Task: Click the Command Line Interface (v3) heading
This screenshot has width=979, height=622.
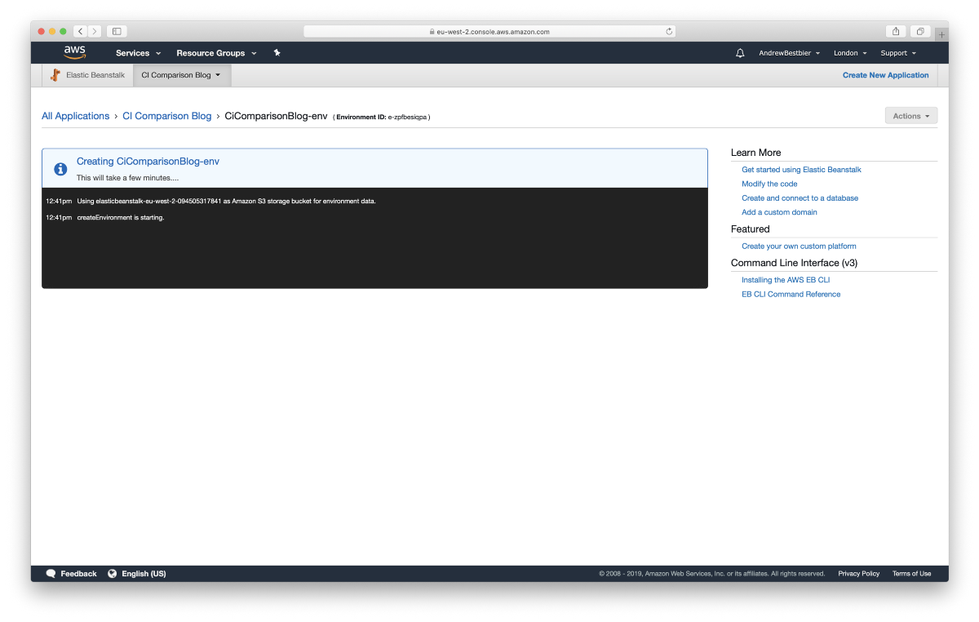Action: [794, 263]
